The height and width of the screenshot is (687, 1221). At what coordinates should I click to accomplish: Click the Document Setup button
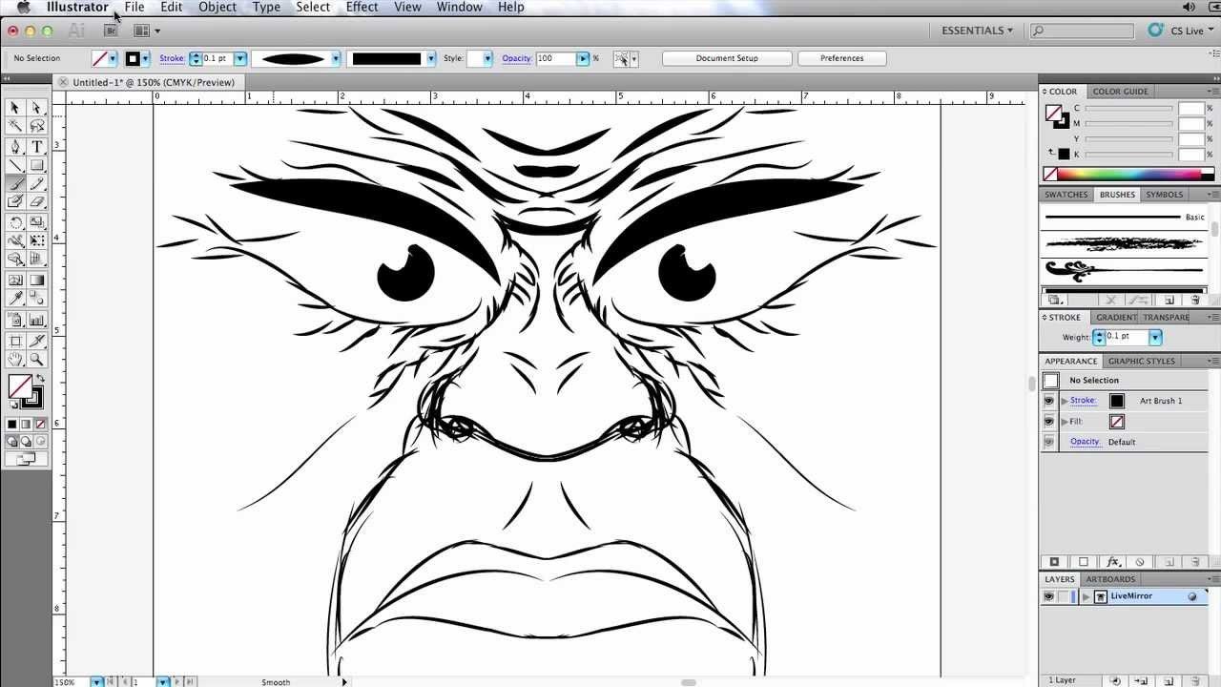[x=726, y=58]
